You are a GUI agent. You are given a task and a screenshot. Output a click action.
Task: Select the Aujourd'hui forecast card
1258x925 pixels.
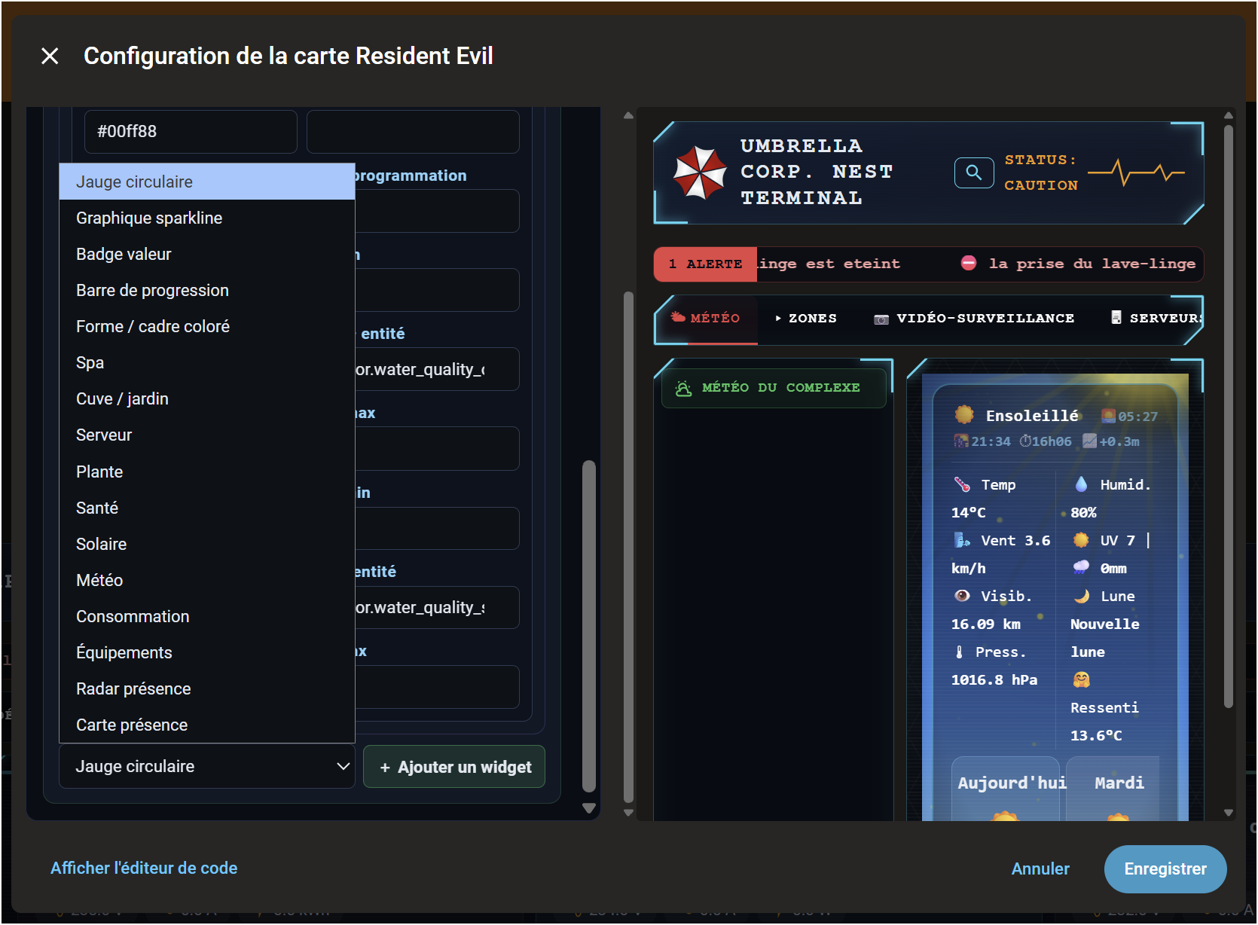point(1006,789)
